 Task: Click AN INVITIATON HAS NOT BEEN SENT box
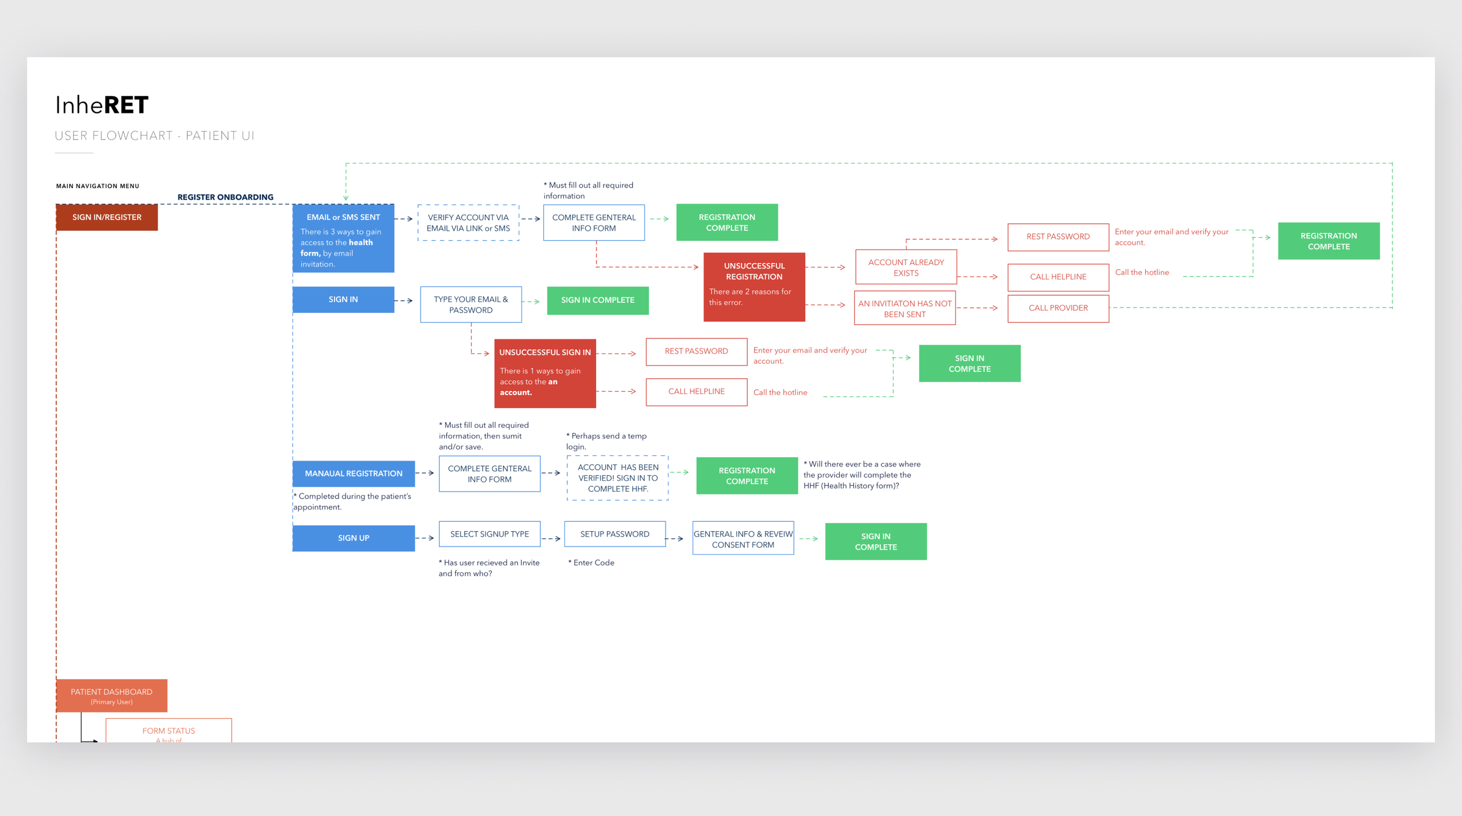tap(905, 309)
